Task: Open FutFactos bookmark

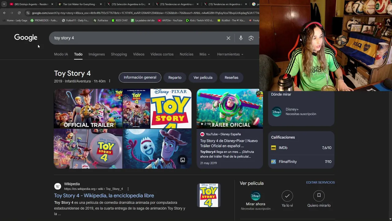Action: pyautogui.click(x=100, y=21)
